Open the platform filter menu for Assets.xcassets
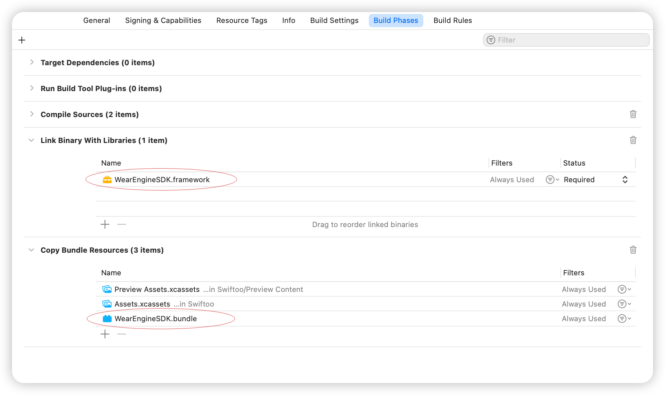 click(x=624, y=304)
